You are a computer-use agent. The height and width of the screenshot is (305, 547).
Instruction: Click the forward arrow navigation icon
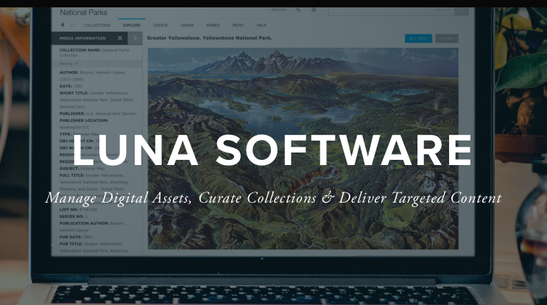tap(72, 25)
